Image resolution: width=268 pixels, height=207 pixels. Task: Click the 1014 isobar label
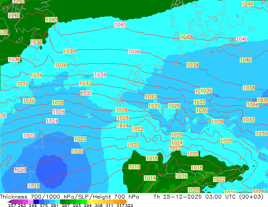click(x=150, y=178)
